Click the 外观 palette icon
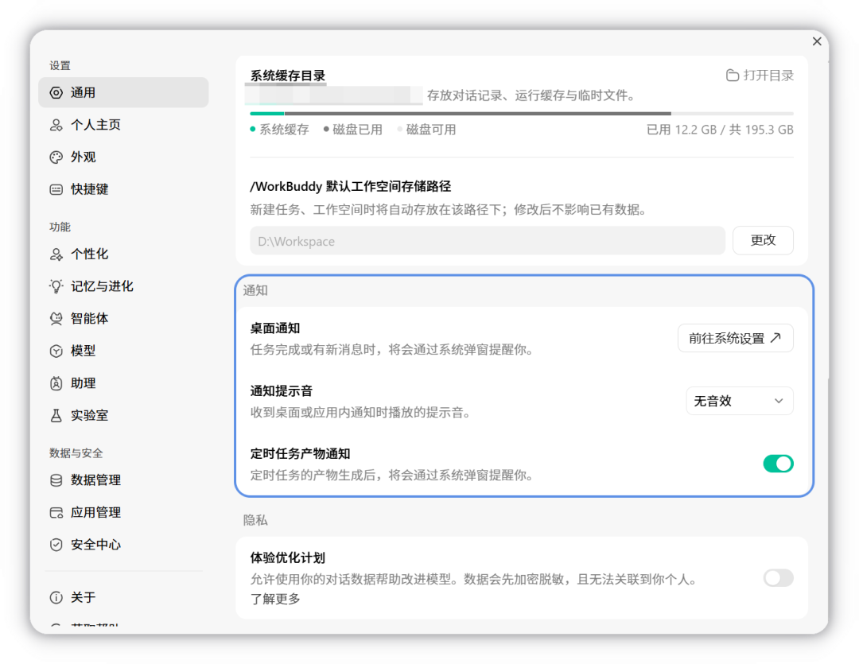The width and height of the screenshot is (859, 664). coord(56,157)
